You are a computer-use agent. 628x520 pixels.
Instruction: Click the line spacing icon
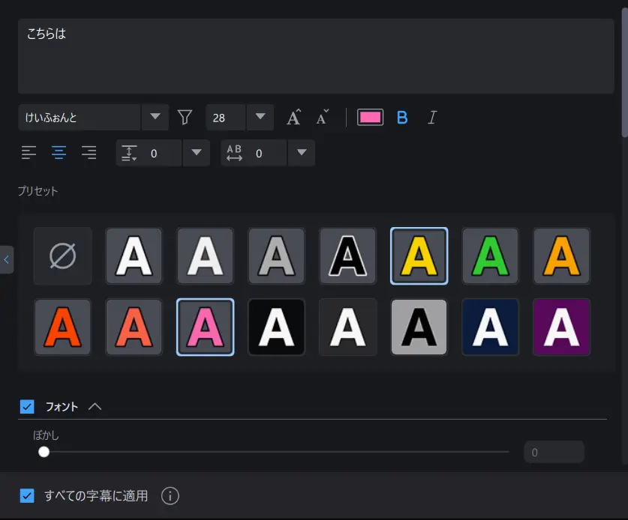tap(129, 153)
